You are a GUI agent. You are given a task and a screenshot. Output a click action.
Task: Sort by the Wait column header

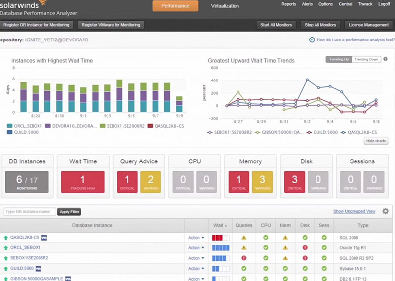220,225
